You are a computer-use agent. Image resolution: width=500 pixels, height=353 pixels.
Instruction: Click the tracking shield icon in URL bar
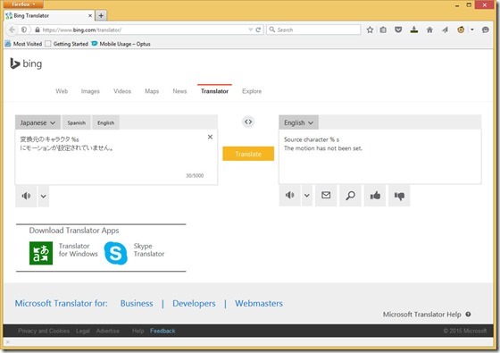[x=24, y=29]
